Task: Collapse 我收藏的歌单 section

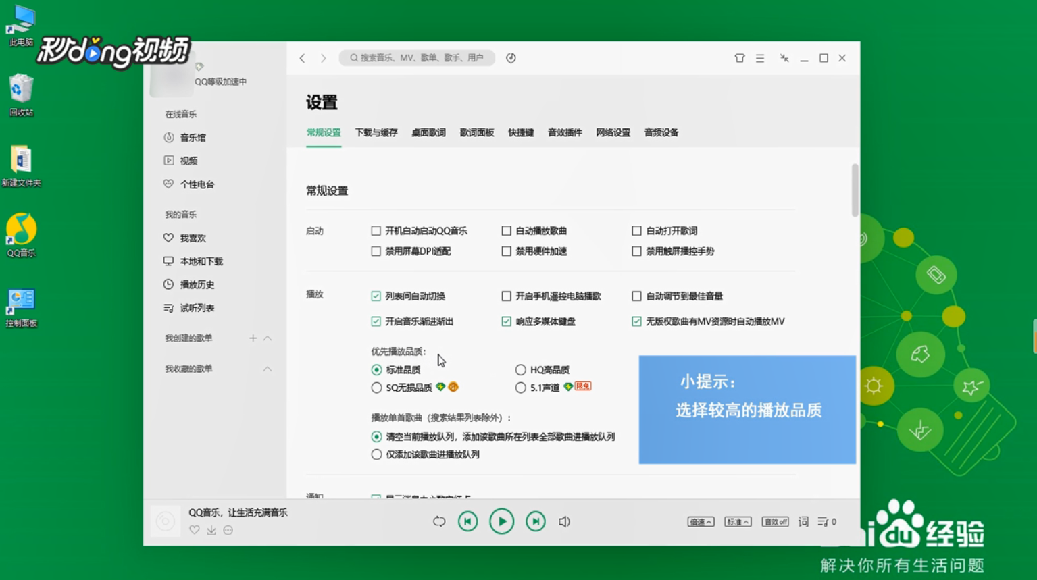Action: tap(268, 369)
